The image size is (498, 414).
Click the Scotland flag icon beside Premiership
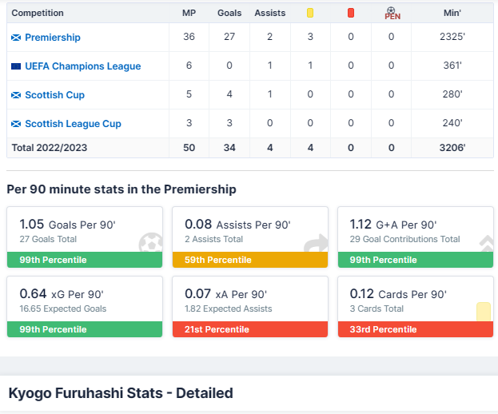(x=16, y=38)
